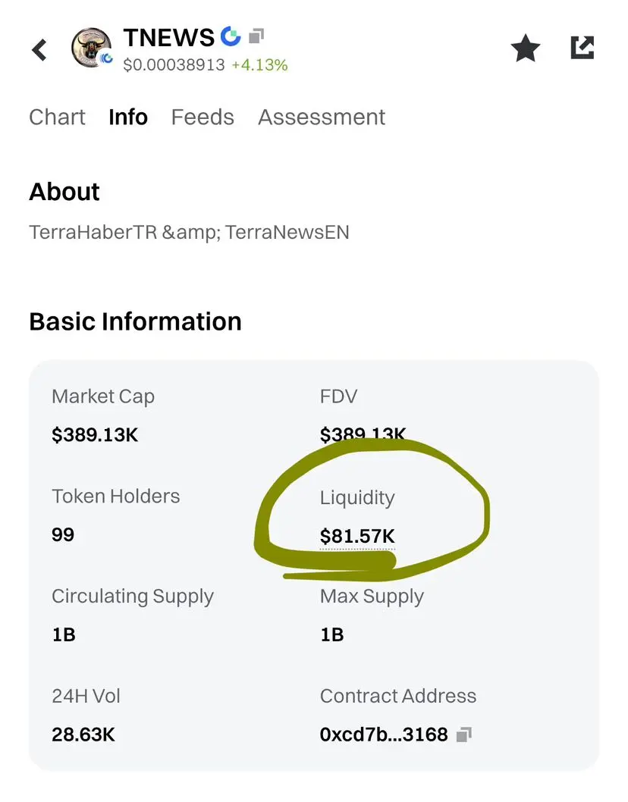The width and height of the screenshot is (628, 802).
Task: Tap the TNEWS token name heading
Action: coord(169,37)
